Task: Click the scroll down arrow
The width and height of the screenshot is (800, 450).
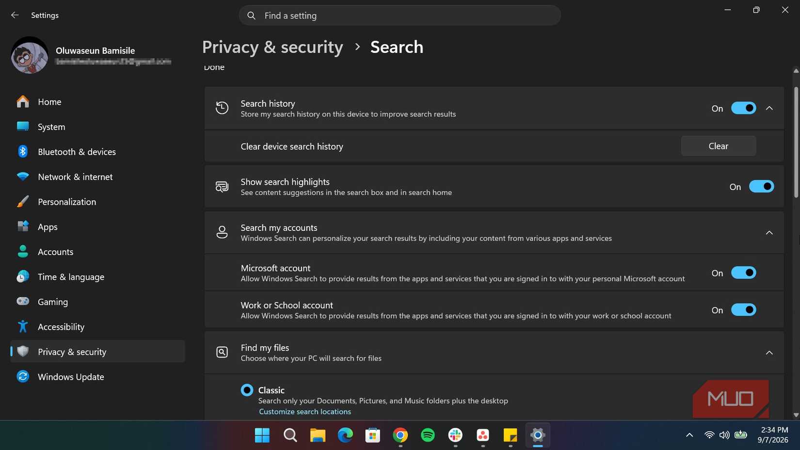Action: pos(796,415)
